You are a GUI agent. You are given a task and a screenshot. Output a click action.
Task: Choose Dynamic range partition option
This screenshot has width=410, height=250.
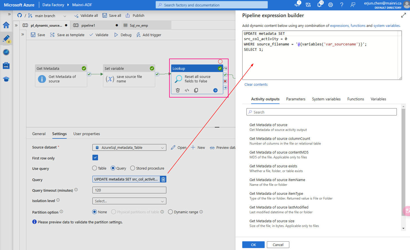(171, 212)
